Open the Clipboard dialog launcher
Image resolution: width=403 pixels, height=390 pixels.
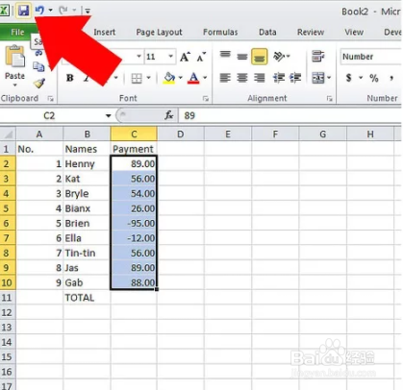50,99
